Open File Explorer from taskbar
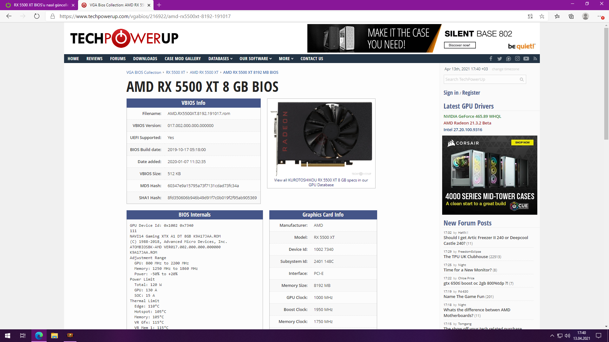The height and width of the screenshot is (342, 609). coord(54,335)
